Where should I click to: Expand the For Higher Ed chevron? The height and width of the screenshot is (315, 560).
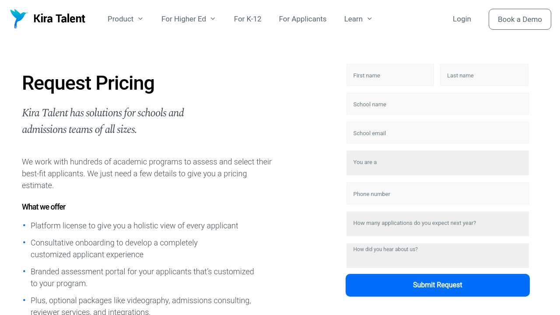(213, 19)
